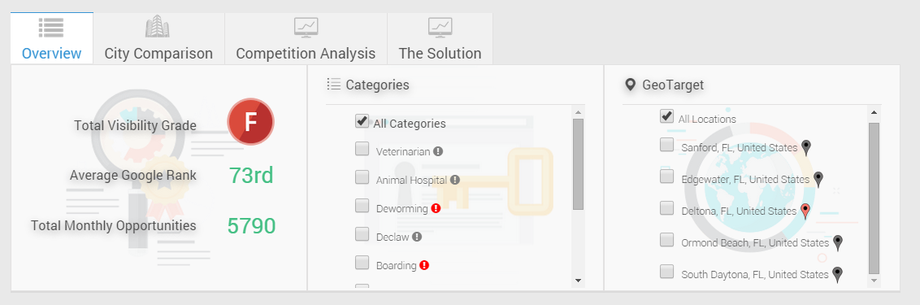
Task: Open the Competition Analysis tab
Action: click(x=306, y=39)
